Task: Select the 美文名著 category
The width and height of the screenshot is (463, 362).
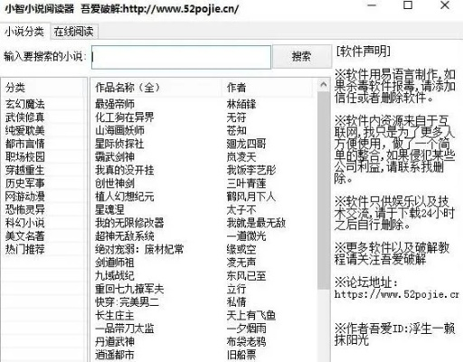Action: [25, 236]
